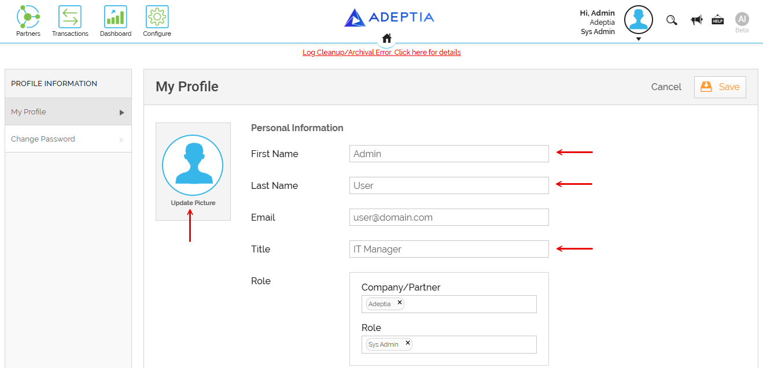The width and height of the screenshot is (763, 368).
Task: Click the Cancel button
Action: pos(666,87)
